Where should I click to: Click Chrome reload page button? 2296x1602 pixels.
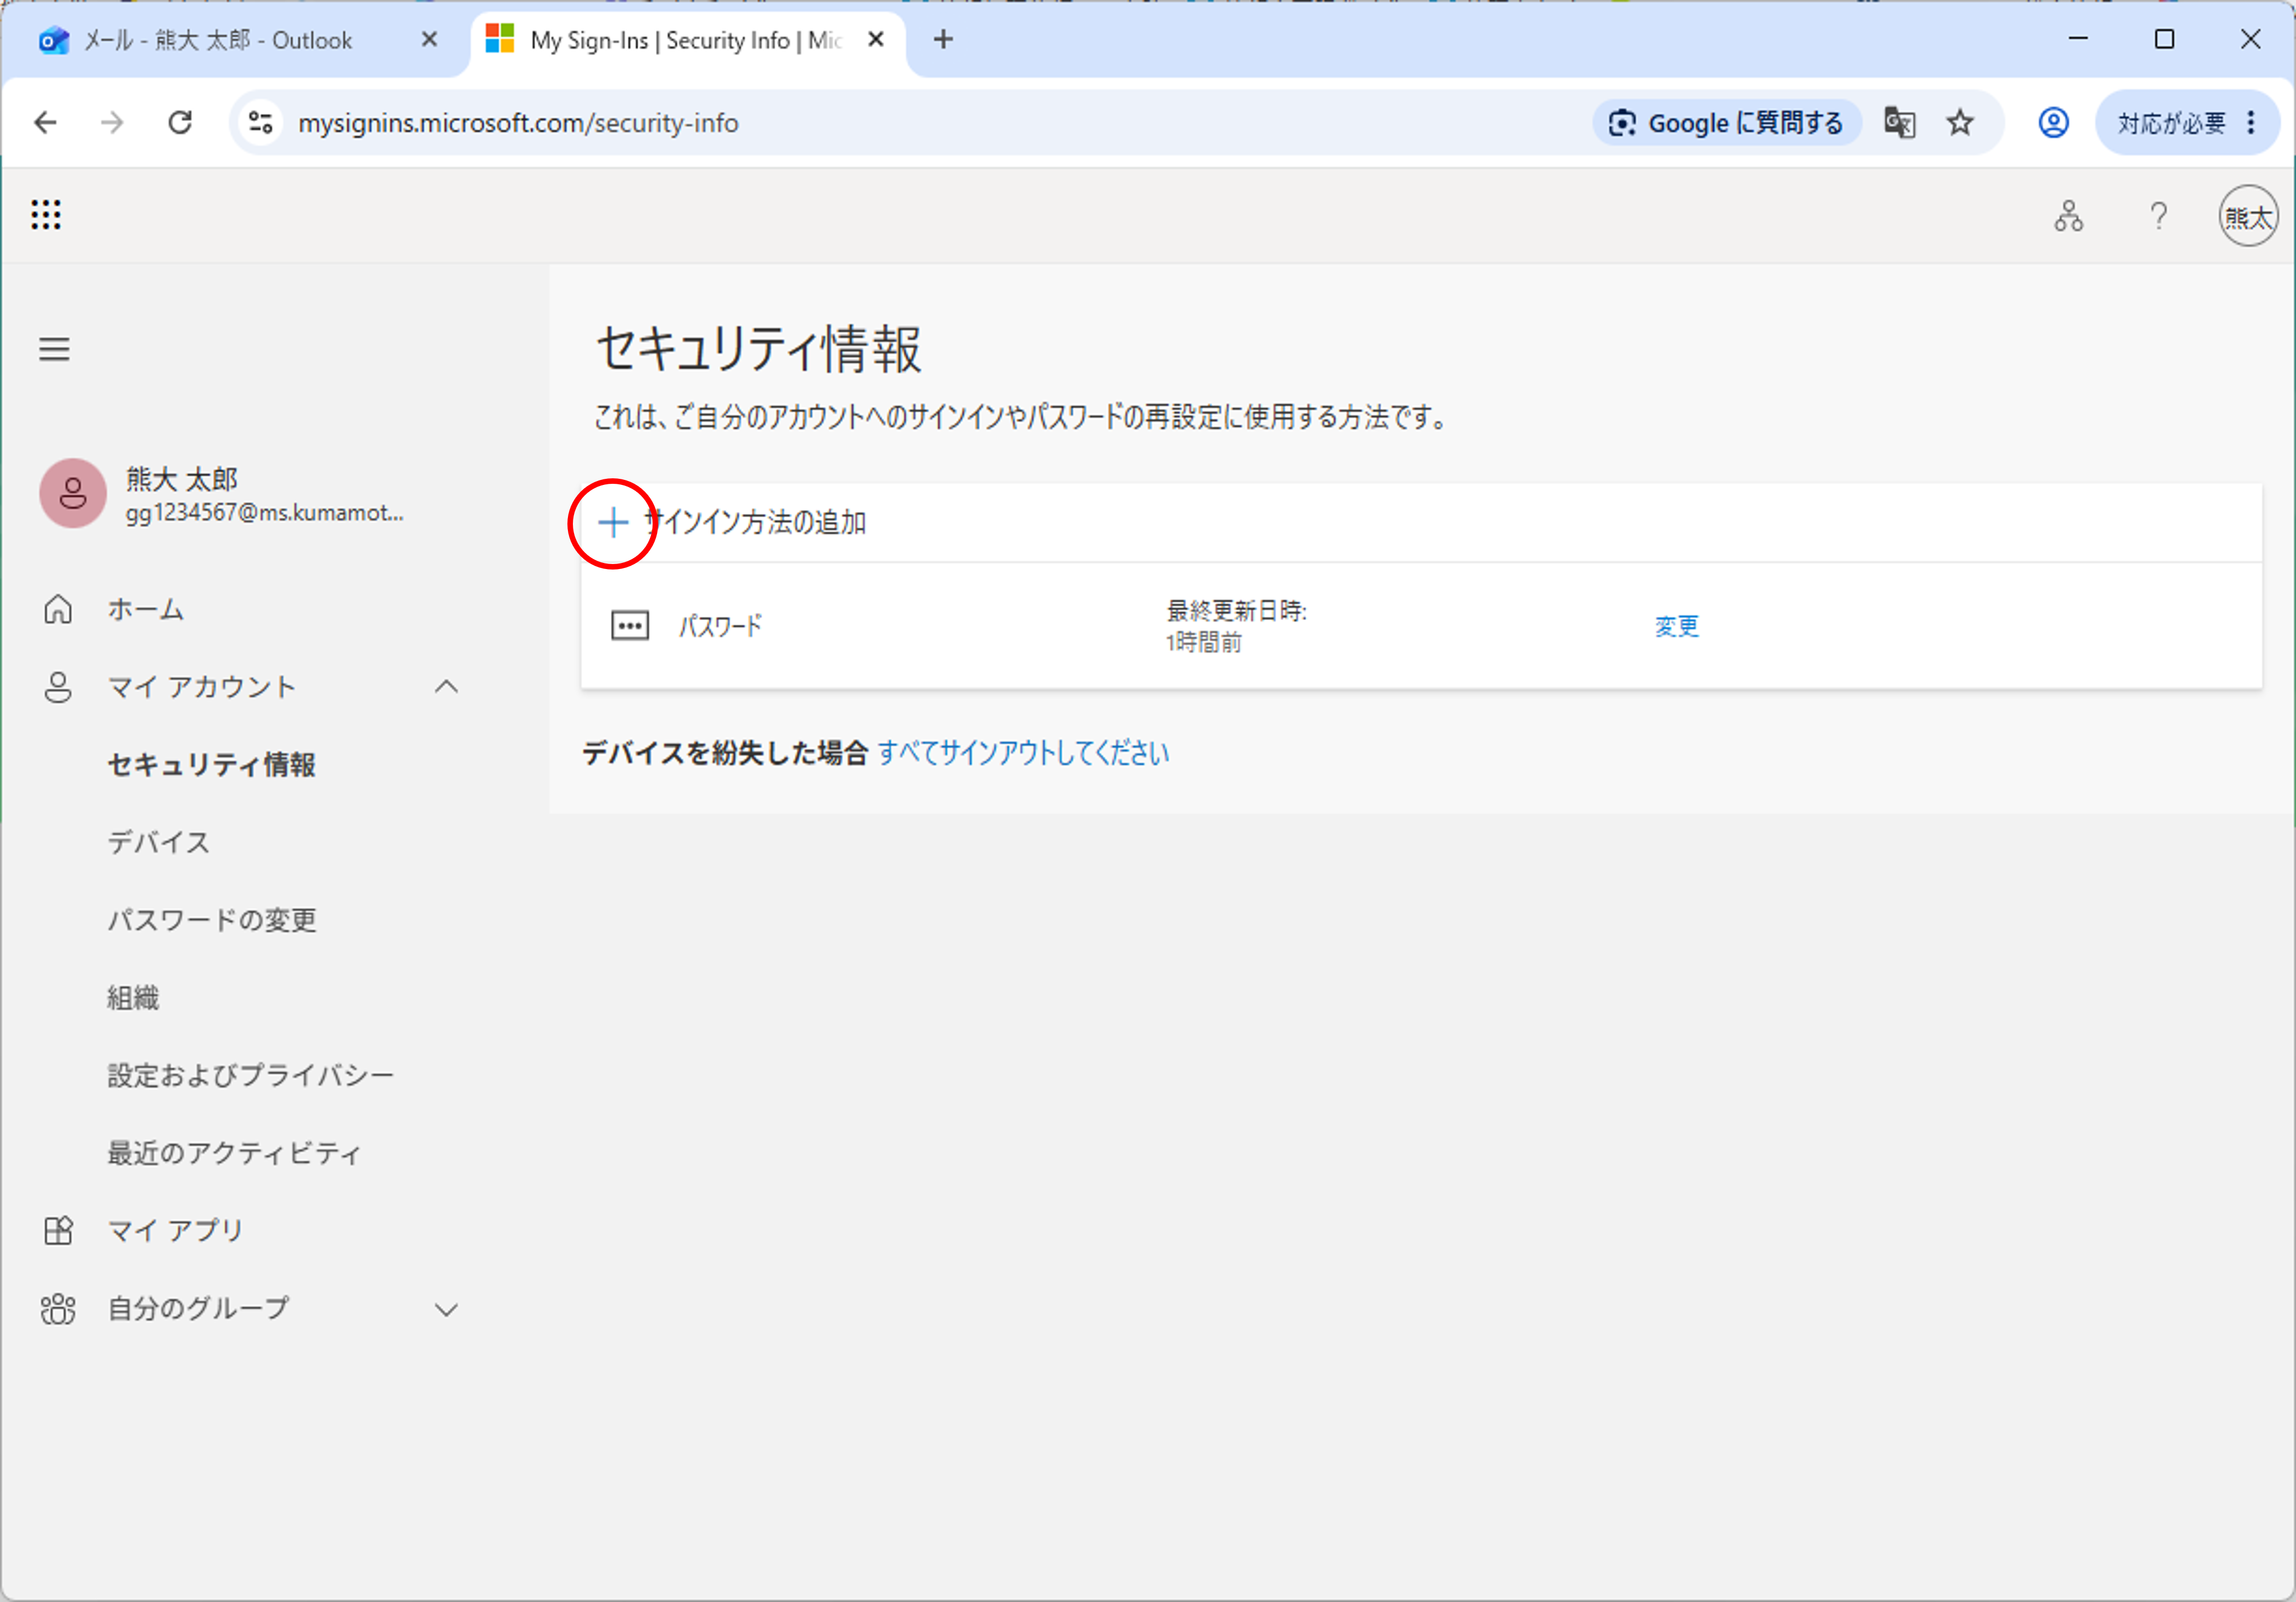[x=180, y=123]
